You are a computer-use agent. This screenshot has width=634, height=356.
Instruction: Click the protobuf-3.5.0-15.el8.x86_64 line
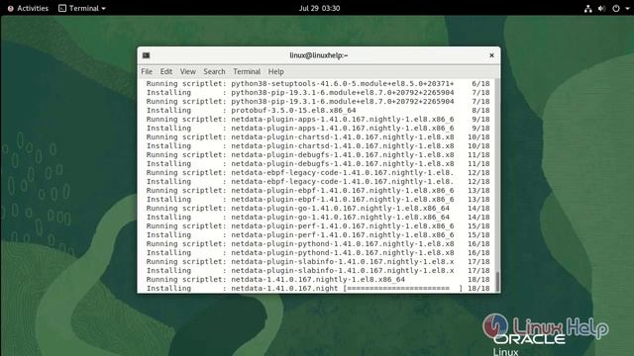coord(318,110)
